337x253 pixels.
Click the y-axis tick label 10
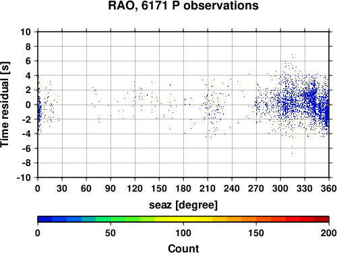click(x=26, y=32)
